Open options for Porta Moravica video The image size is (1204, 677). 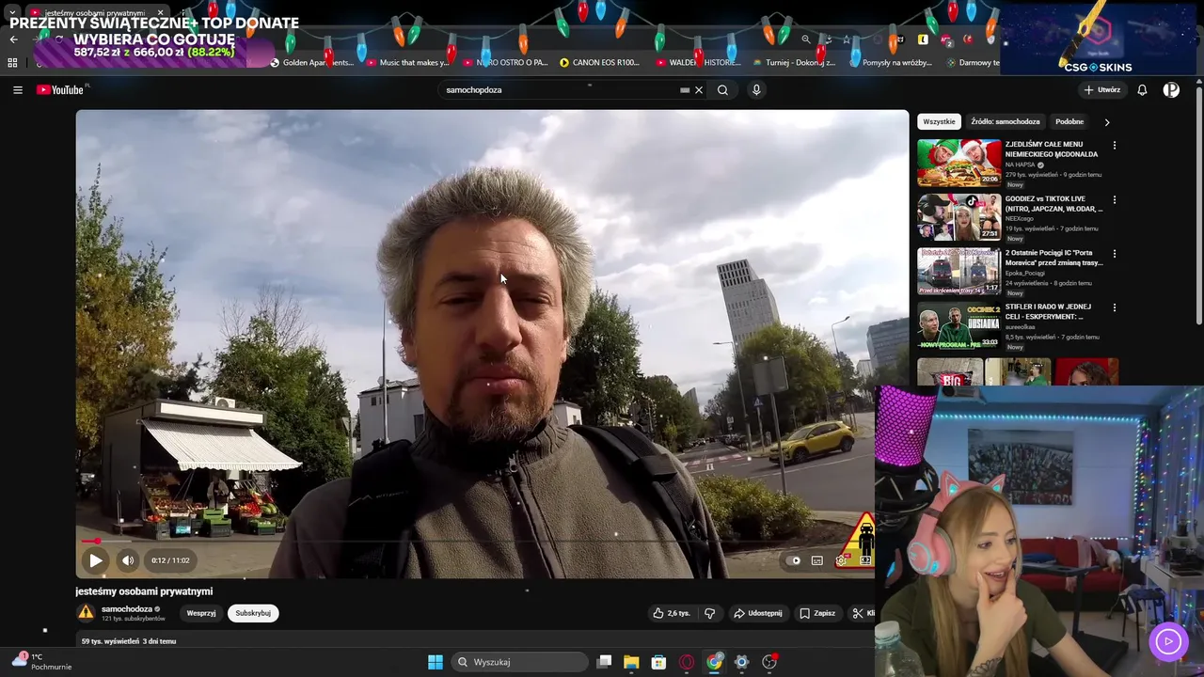click(x=1115, y=254)
